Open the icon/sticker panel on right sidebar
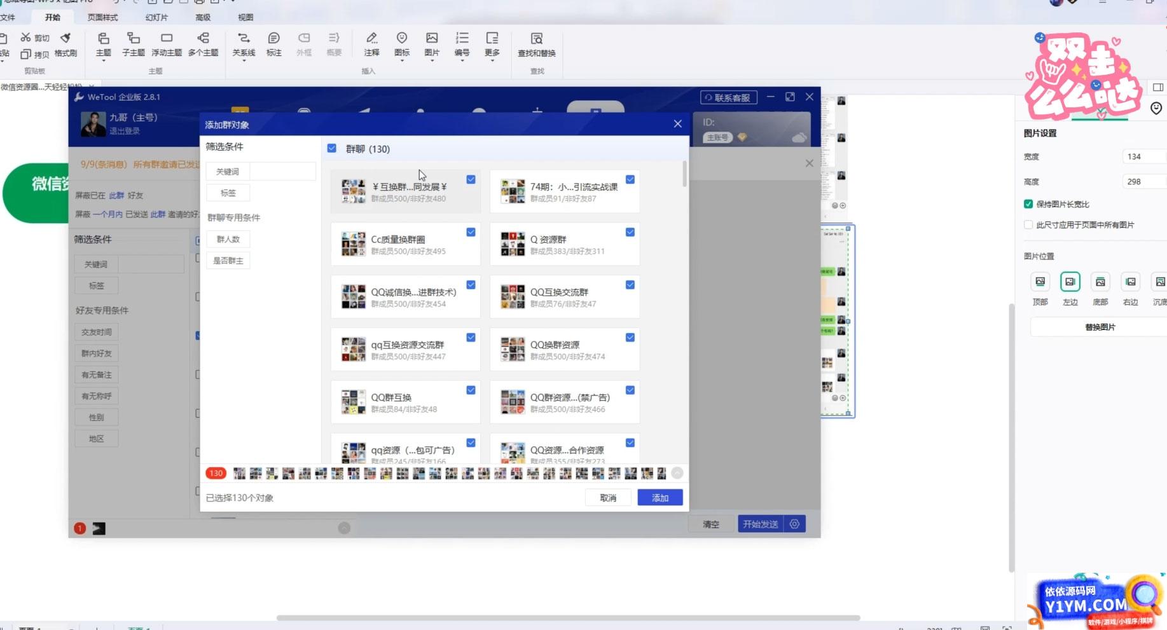This screenshot has height=630, width=1167. point(1156,108)
